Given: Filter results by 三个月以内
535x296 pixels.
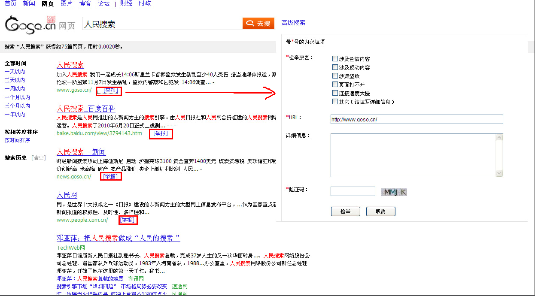Looking at the screenshot, I should (x=17, y=106).
